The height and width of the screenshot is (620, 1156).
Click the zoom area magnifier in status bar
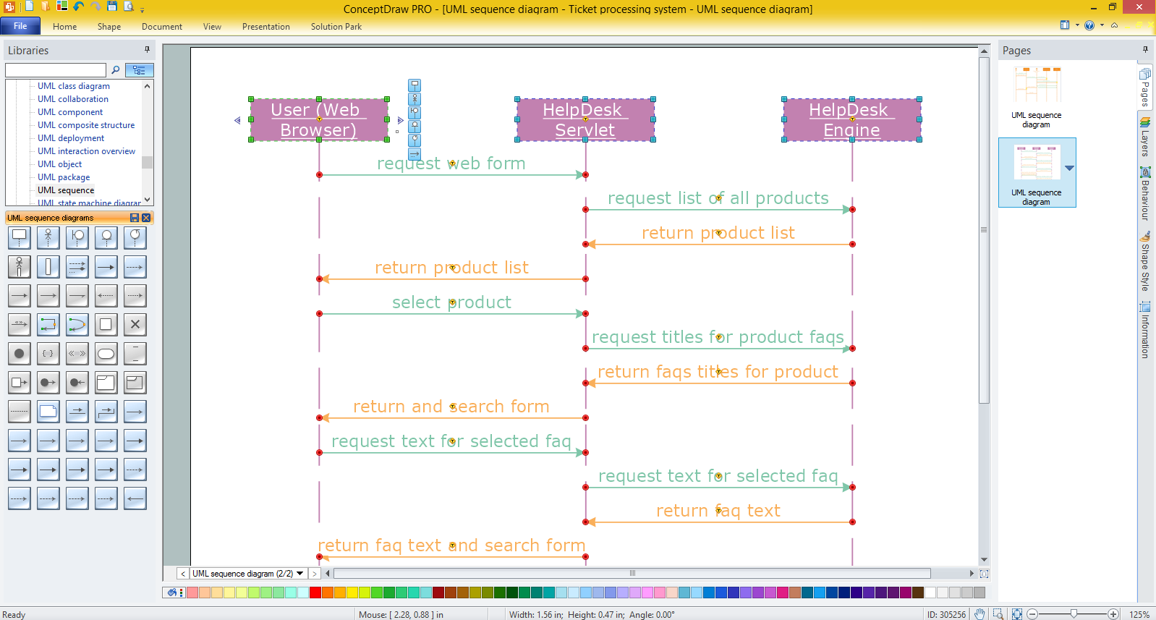(x=998, y=614)
